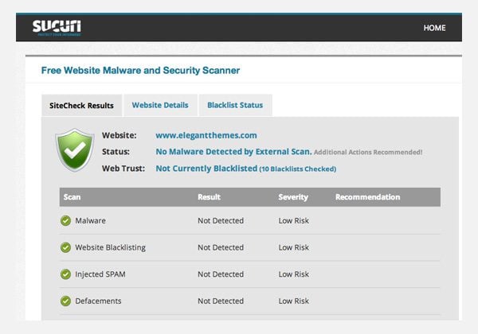Click the green check icon beside Injected SPAM

pyautogui.click(x=65, y=274)
